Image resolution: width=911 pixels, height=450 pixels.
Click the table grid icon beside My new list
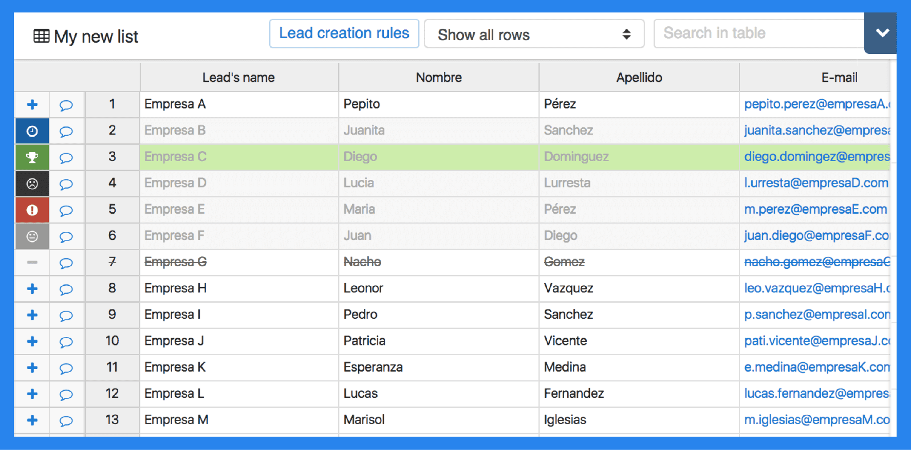click(41, 36)
